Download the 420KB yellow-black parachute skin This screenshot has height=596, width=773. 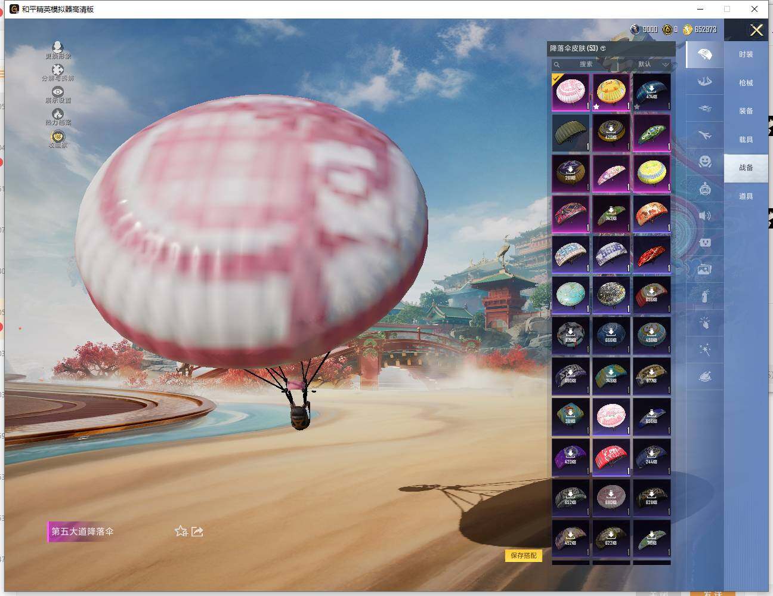(611, 133)
